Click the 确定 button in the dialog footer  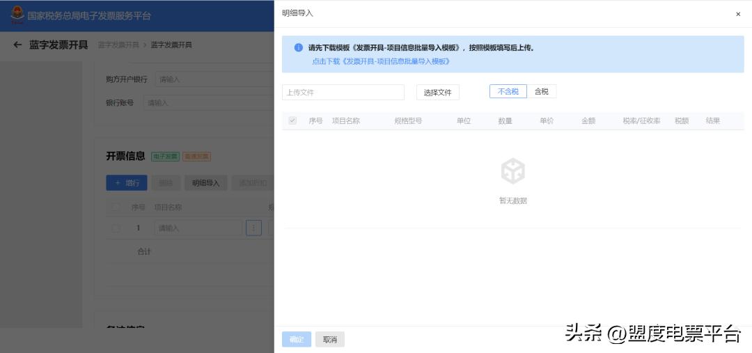coord(297,340)
